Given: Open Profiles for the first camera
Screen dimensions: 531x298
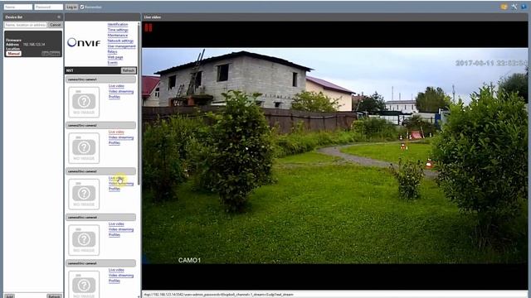Looking at the screenshot, I should coord(114,97).
